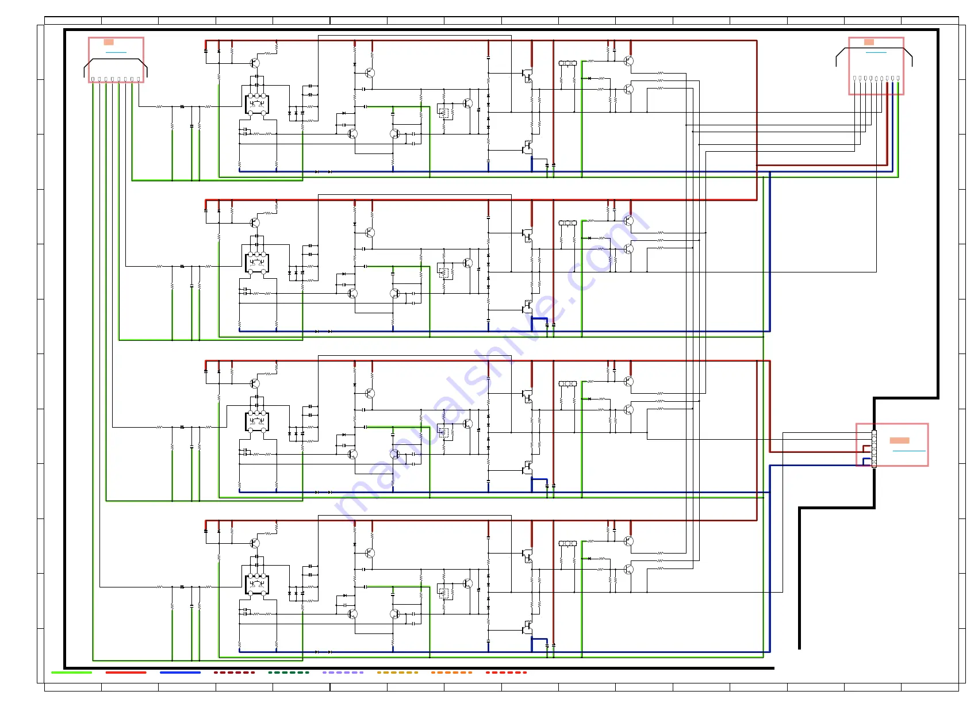Click the solid light-green legend line
The width and height of the screenshot is (978, 726).
(x=71, y=672)
